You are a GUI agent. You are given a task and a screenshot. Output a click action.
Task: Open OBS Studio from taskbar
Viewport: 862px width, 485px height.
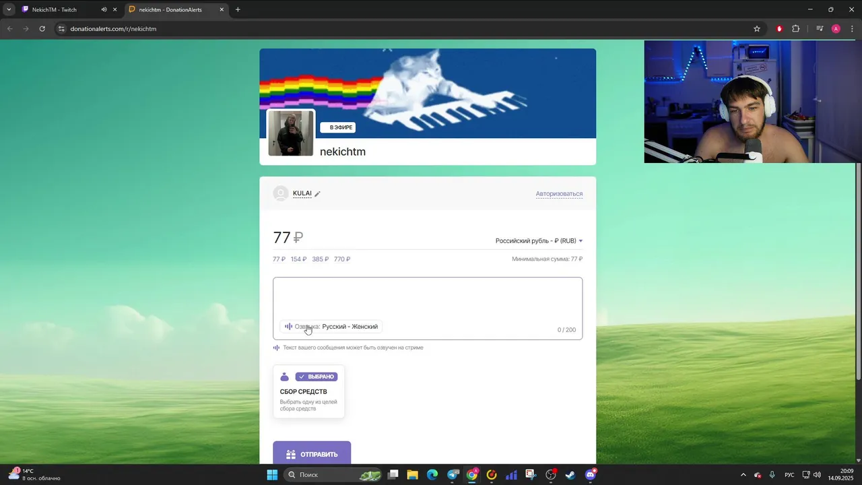coord(551,475)
